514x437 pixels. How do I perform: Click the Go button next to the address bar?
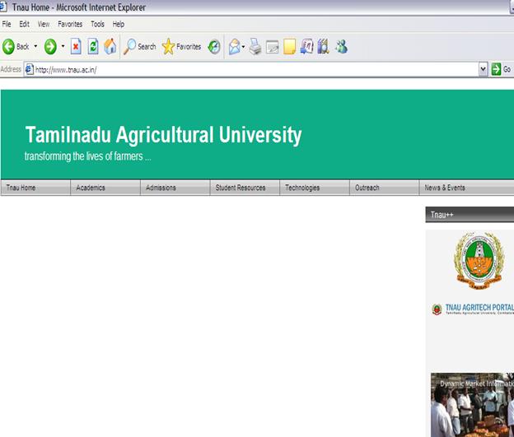point(501,69)
